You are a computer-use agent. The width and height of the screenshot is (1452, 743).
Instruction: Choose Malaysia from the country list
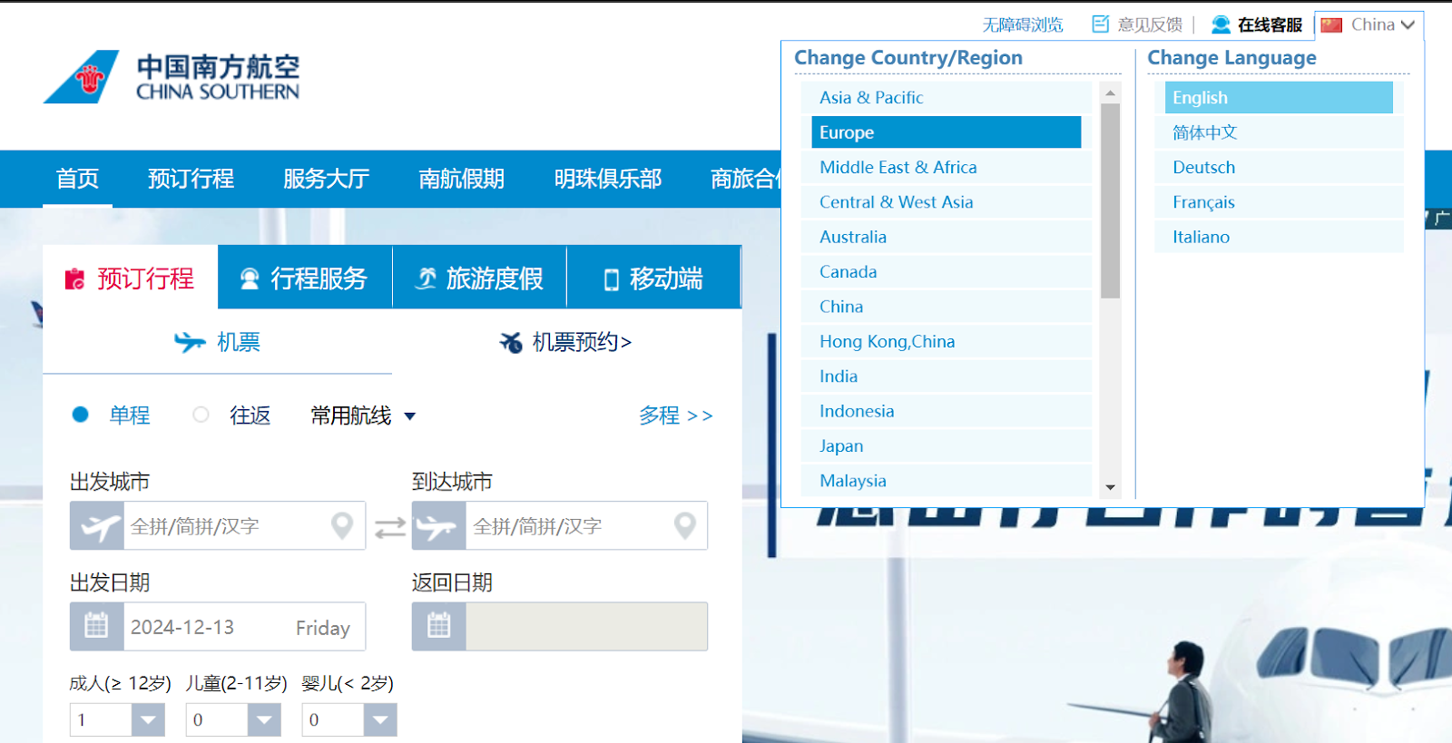[x=947, y=481]
